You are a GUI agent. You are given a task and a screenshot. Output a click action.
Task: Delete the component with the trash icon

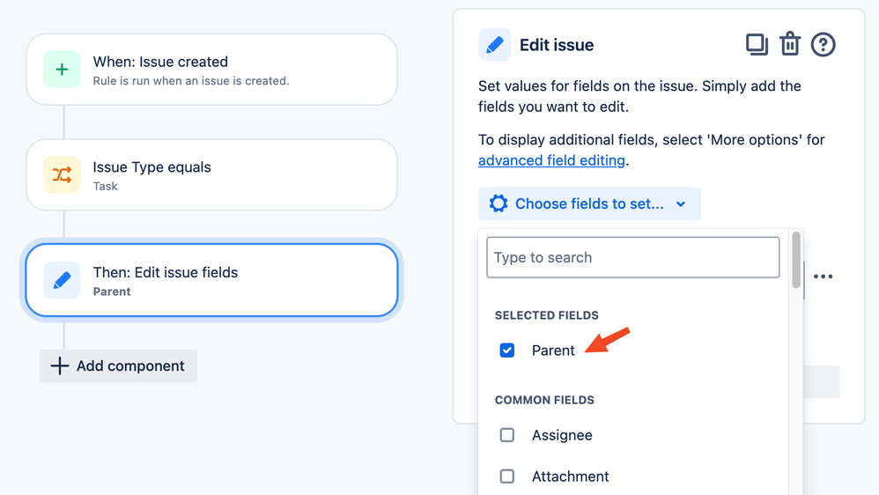[790, 44]
